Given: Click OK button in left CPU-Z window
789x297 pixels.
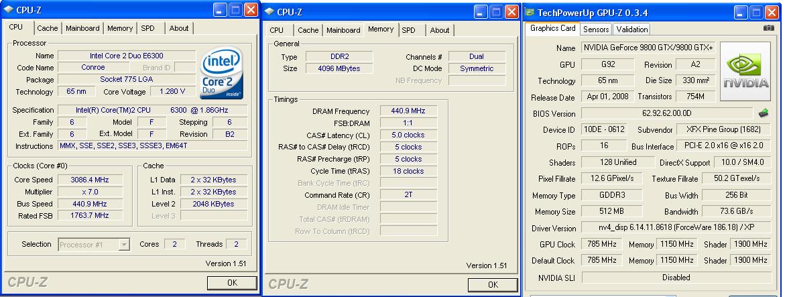Looking at the screenshot, I should (x=232, y=283).
